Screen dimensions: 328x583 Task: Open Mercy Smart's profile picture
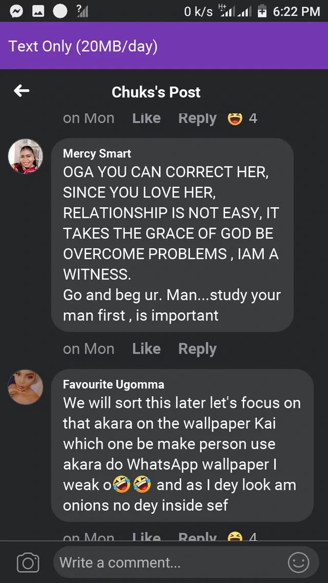[25, 156]
